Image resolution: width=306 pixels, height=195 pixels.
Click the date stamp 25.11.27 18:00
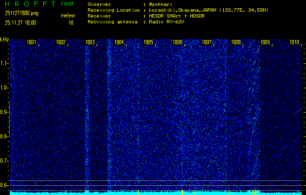coord(20,23)
